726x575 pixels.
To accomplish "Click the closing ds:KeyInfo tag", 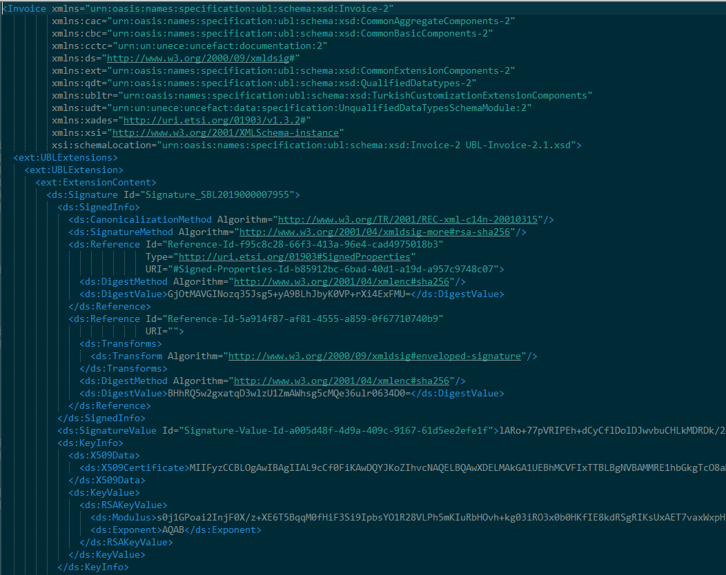I will coord(93,567).
